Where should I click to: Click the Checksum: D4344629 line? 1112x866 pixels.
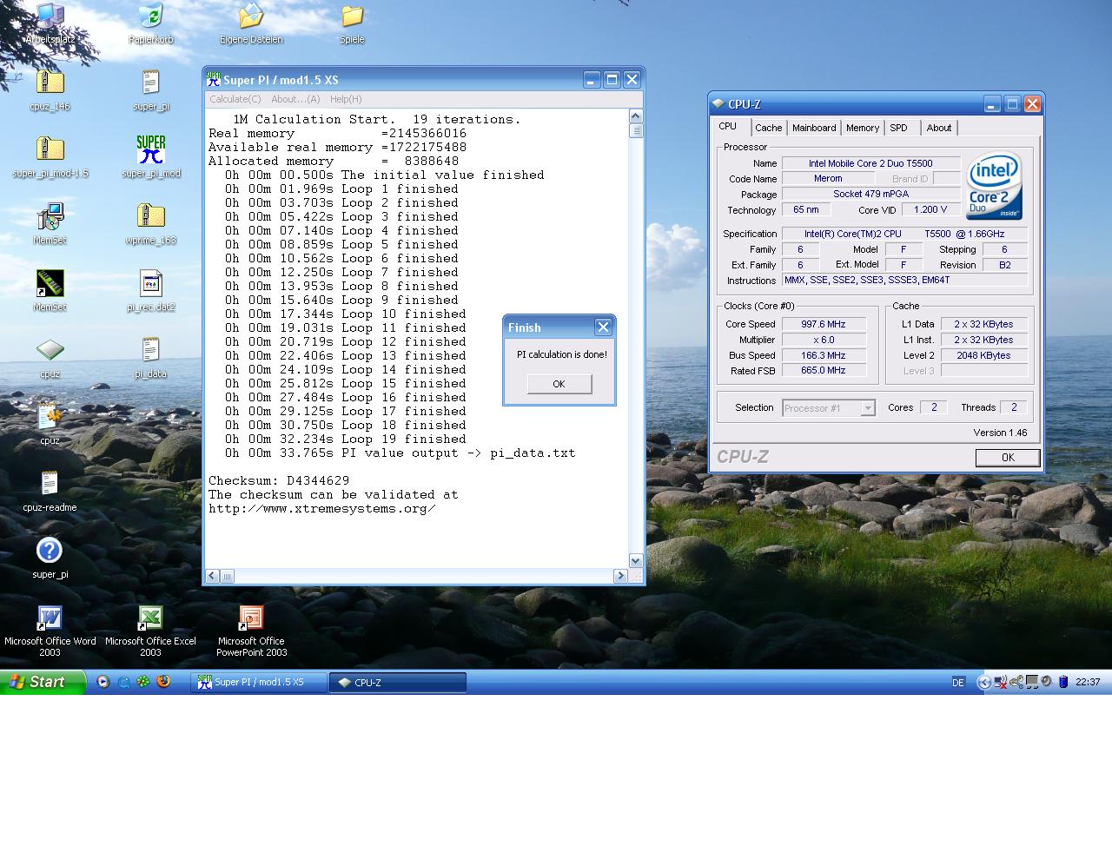(279, 480)
